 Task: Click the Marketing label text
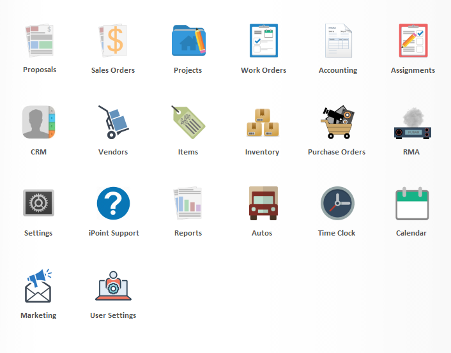[38, 315]
